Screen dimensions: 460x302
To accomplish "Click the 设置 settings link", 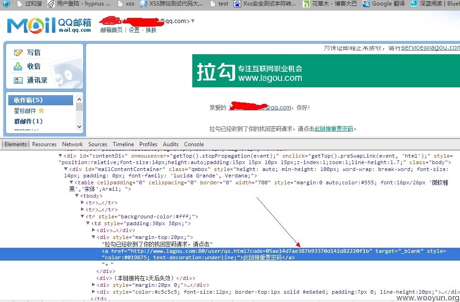I will [134, 30].
